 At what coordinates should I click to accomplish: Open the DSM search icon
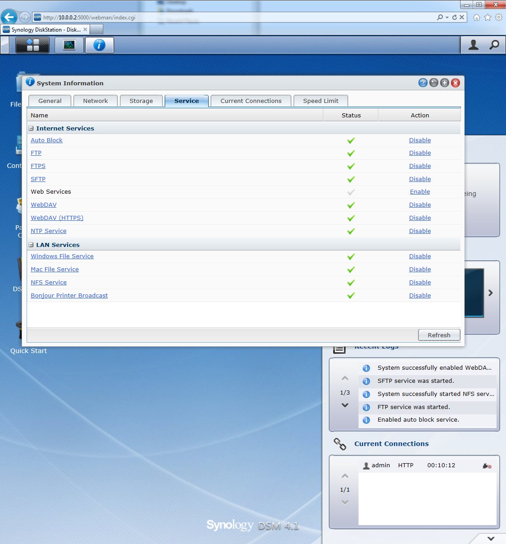click(x=494, y=45)
